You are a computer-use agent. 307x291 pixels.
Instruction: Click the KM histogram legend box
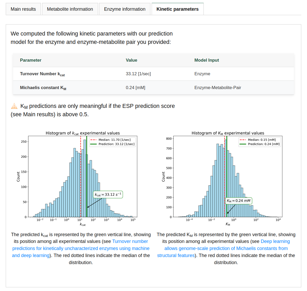[260, 142]
